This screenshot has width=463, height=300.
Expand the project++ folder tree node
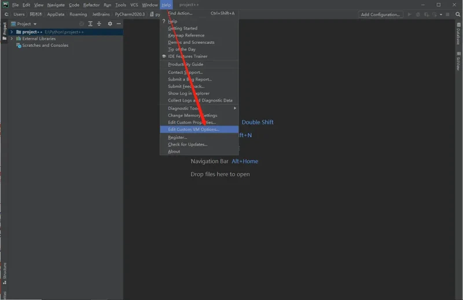tap(12, 32)
